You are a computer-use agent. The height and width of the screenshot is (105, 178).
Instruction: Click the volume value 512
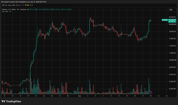tap(10, 12)
